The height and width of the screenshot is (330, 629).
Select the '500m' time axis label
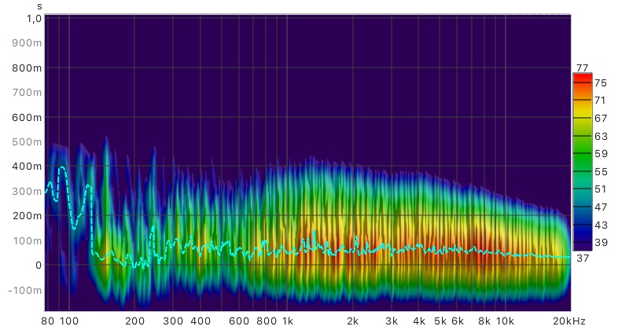pos(27,141)
